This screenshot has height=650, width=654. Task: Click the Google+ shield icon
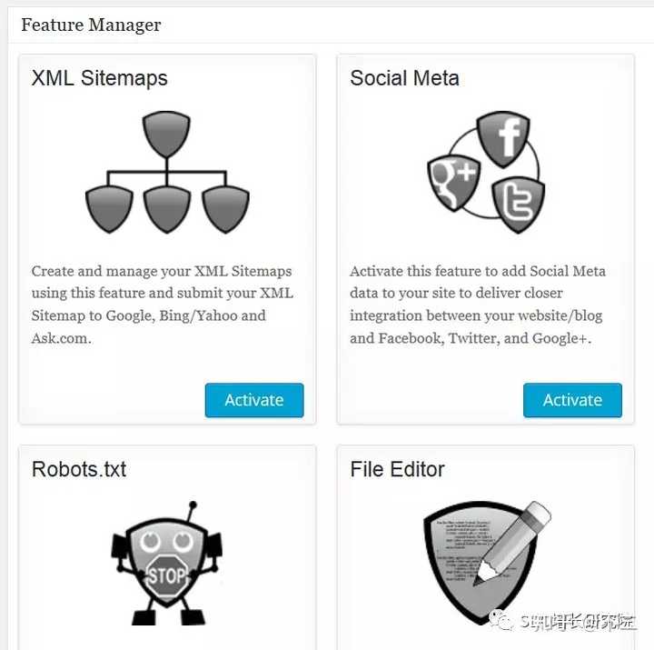click(454, 183)
